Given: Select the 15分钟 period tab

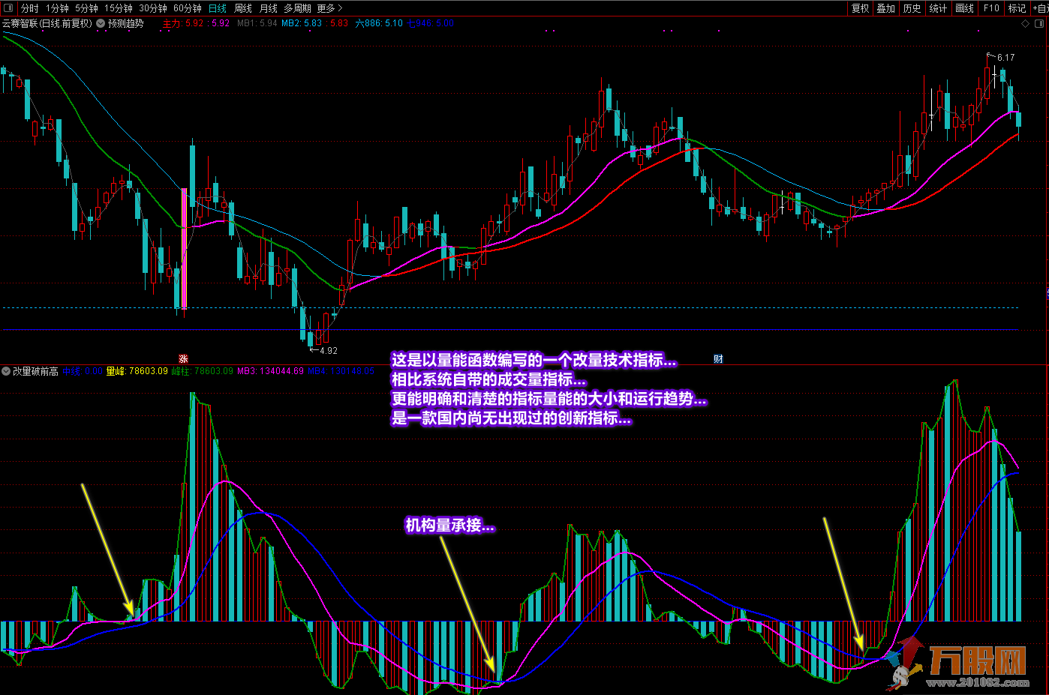Looking at the screenshot, I should [119, 8].
